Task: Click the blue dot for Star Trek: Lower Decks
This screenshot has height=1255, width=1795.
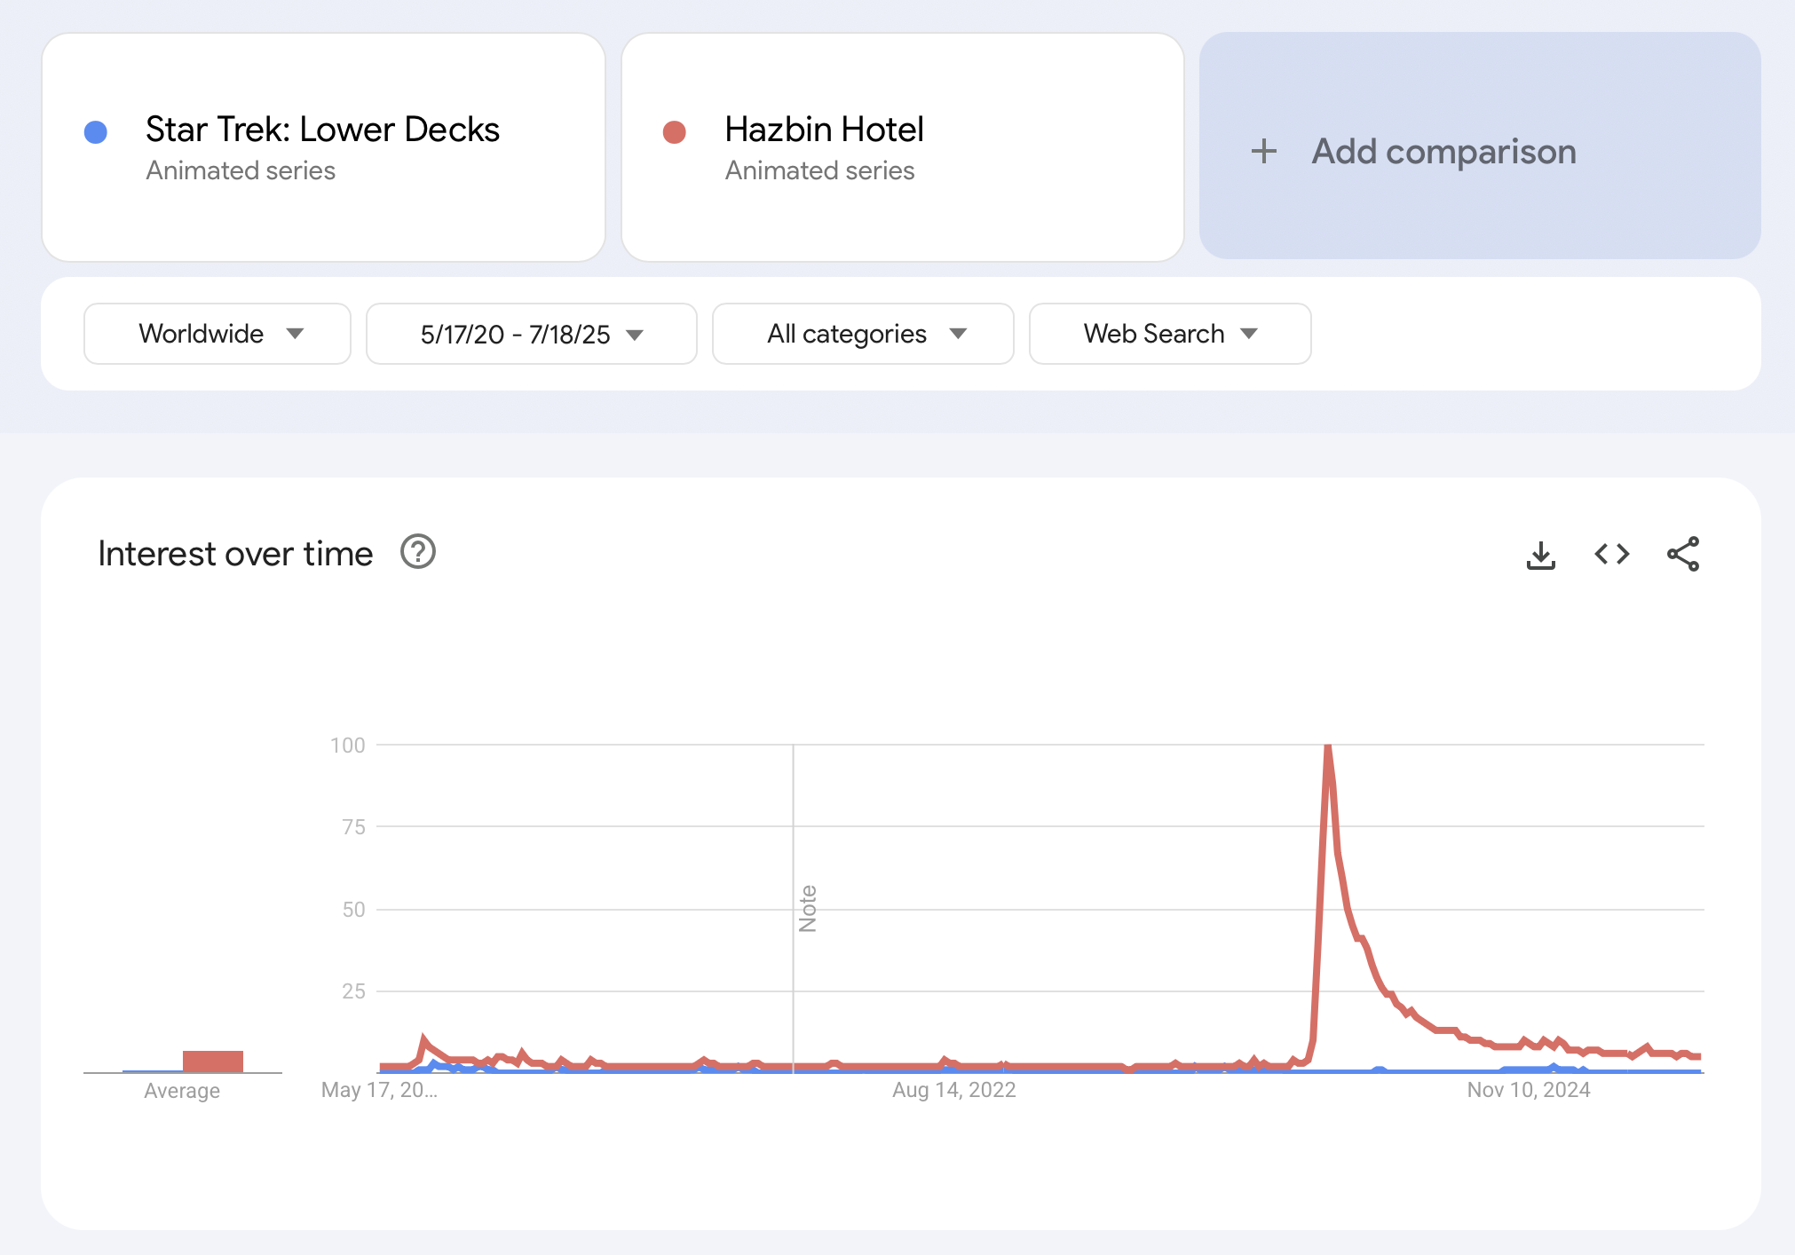Action: click(x=96, y=132)
